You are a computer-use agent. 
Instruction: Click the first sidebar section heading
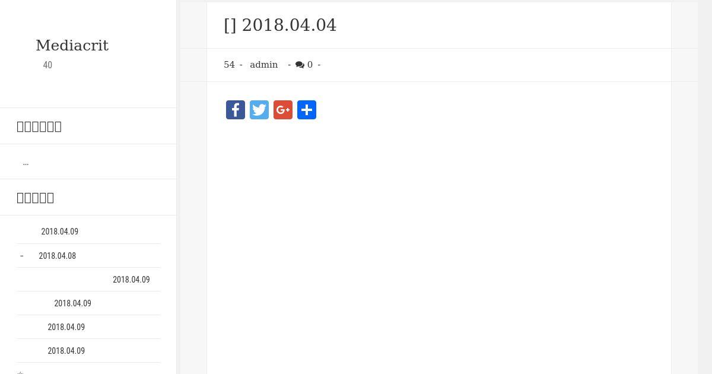pyautogui.click(x=39, y=126)
